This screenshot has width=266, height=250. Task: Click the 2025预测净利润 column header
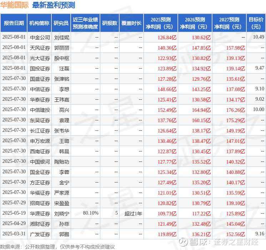click(x=161, y=23)
